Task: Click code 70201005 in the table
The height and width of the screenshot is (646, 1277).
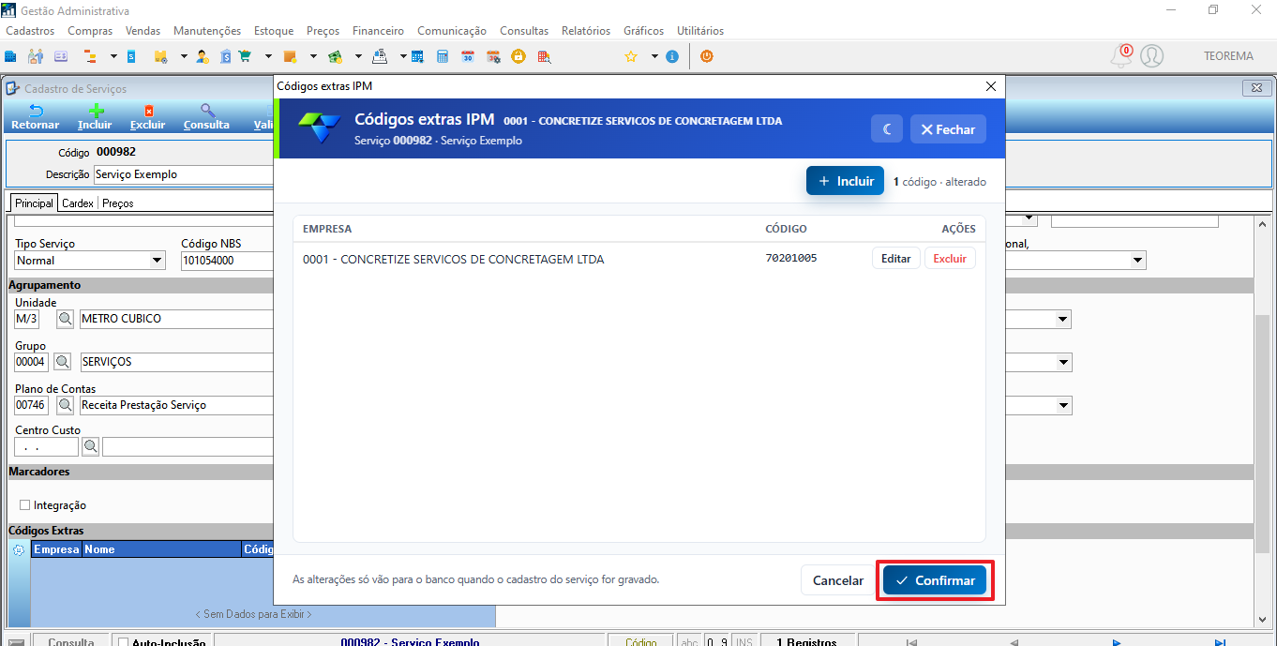Action: pos(791,258)
